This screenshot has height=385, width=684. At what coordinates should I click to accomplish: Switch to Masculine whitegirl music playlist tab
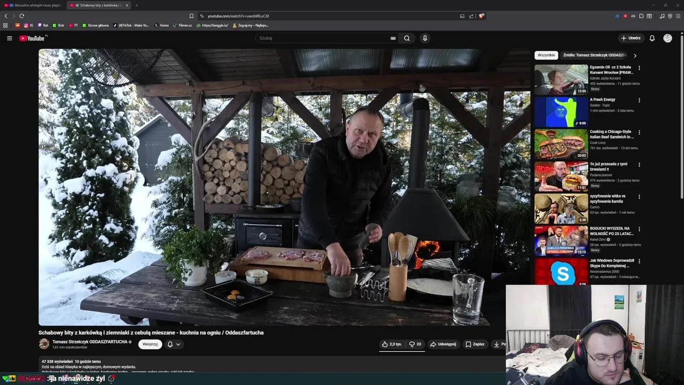(x=33, y=5)
